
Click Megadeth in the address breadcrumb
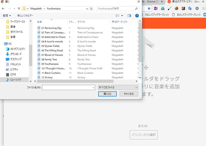click(36, 9)
